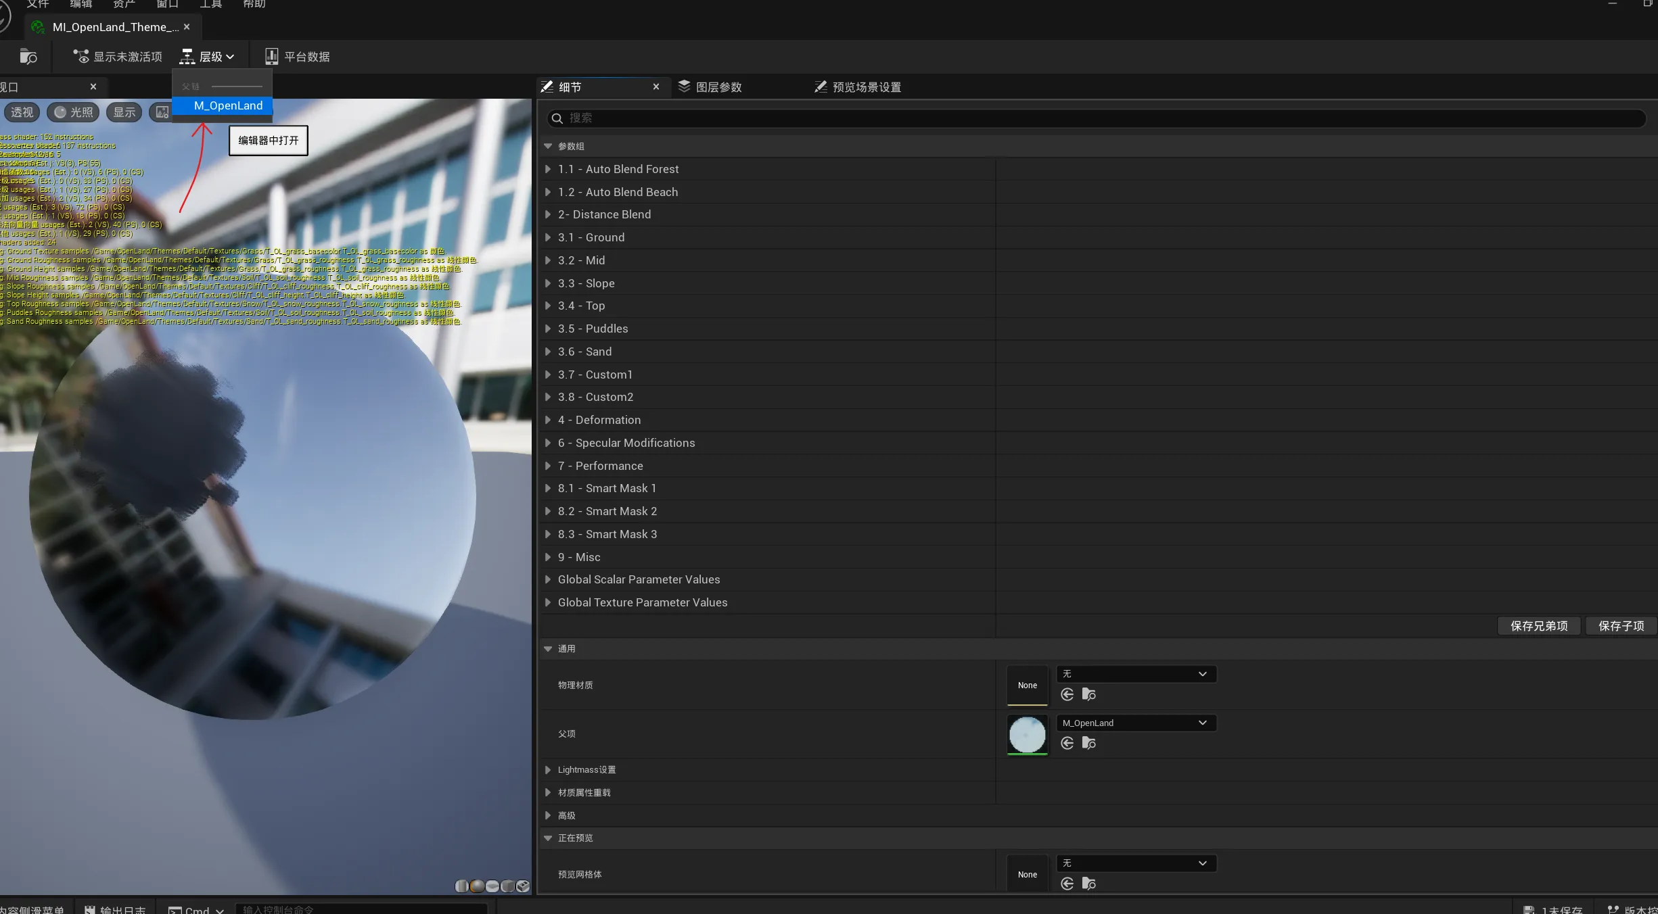
Task: Expand 3.3 - Slope group
Action: (548, 283)
